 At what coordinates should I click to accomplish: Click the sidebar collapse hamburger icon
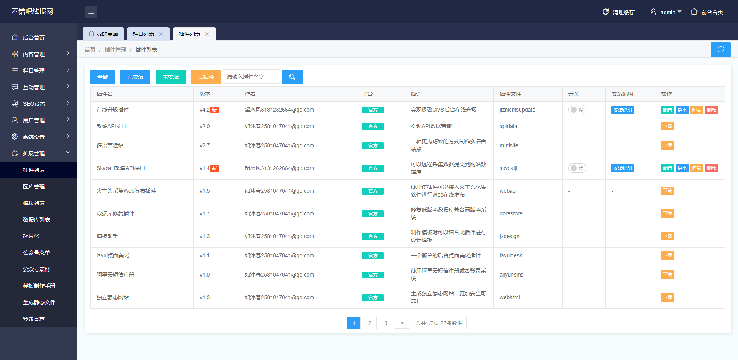[91, 12]
